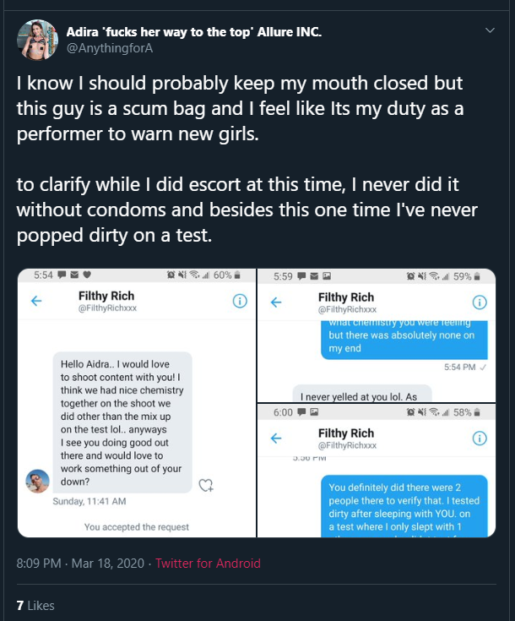This screenshot has width=515, height=621.
Task: Click the author display name ending 'Allure INC.'
Action: 193,32
